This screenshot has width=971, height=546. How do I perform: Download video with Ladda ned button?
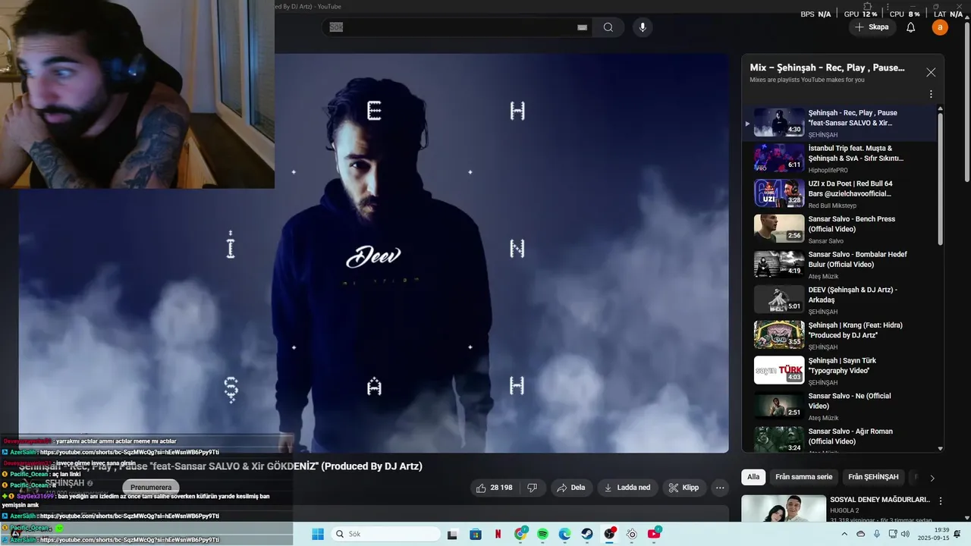pos(627,488)
